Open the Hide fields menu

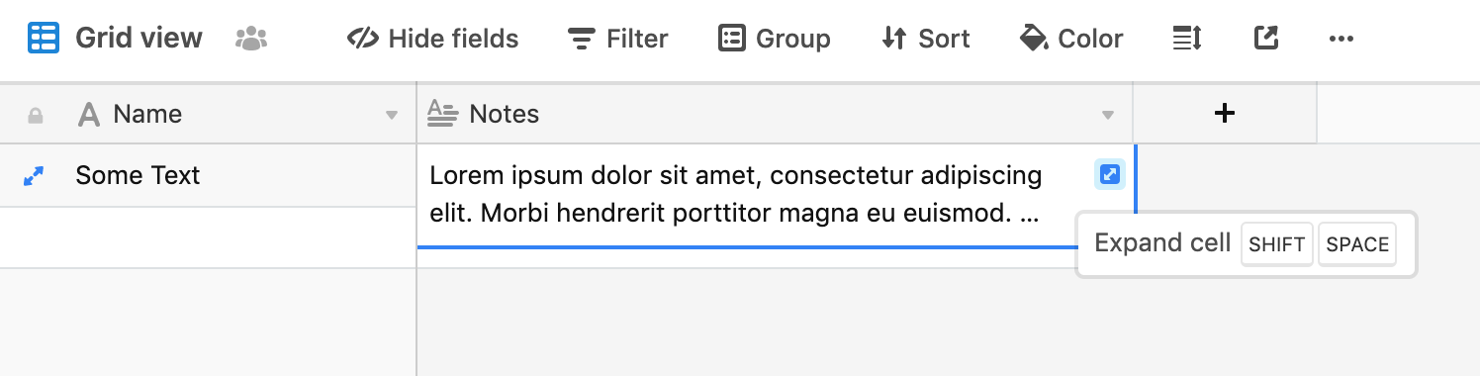[433, 39]
